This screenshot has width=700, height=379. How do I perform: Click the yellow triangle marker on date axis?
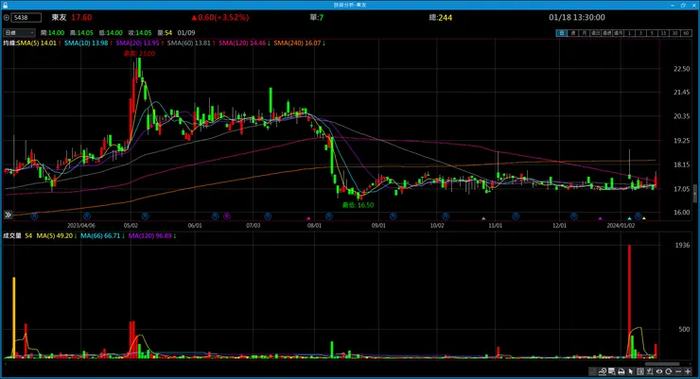click(644, 218)
